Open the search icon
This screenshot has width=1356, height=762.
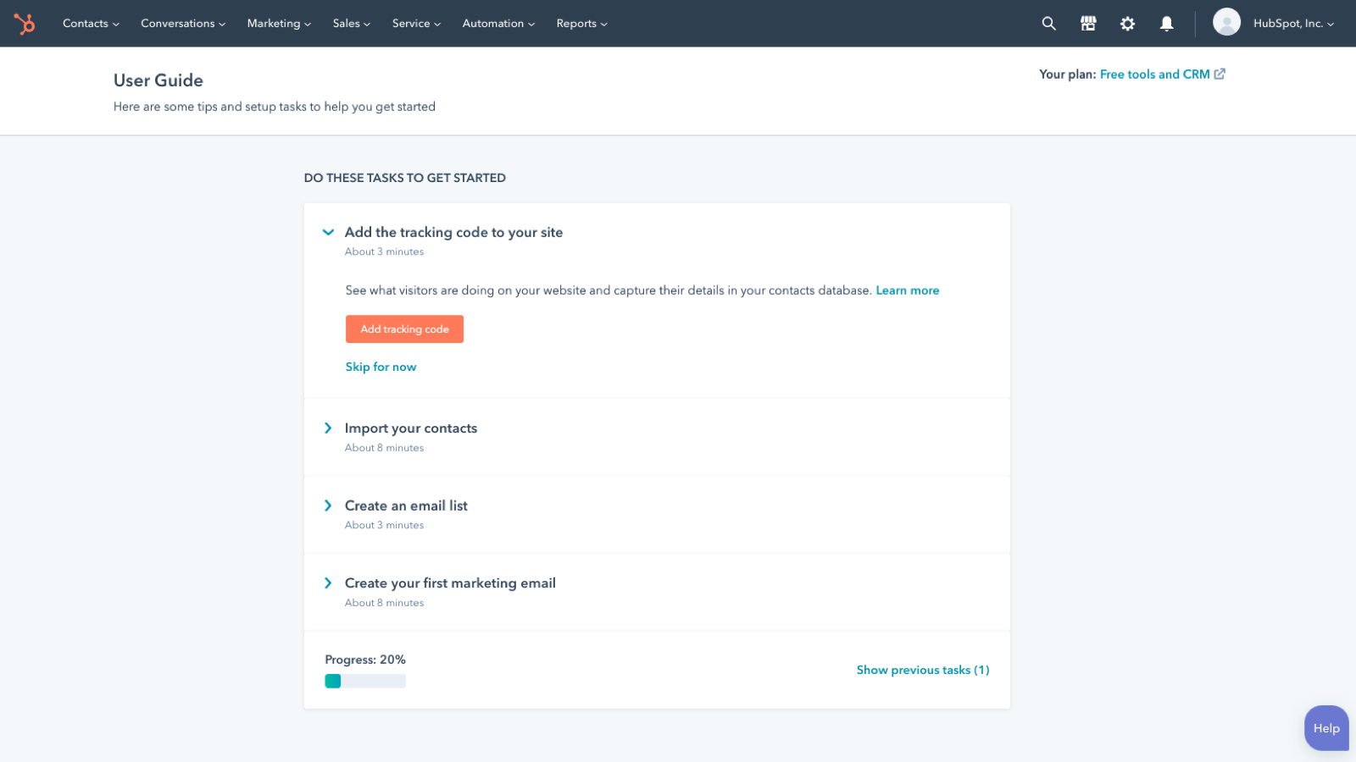pyautogui.click(x=1048, y=23)
